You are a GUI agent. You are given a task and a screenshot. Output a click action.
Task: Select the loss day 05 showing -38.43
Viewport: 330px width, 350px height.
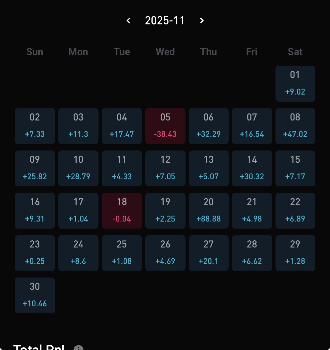coord(165,126)
